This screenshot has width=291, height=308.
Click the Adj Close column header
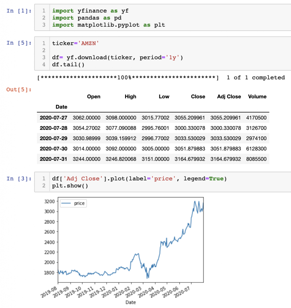click(x=229, y=97)
